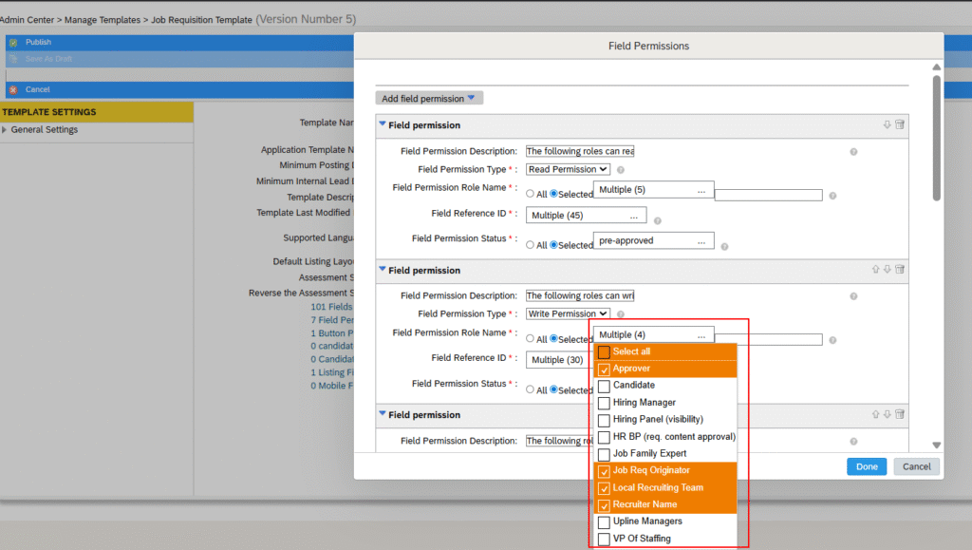Open the Read Permission type dropdown
Screen dimensions: 972x550
(x=568, y=169)
